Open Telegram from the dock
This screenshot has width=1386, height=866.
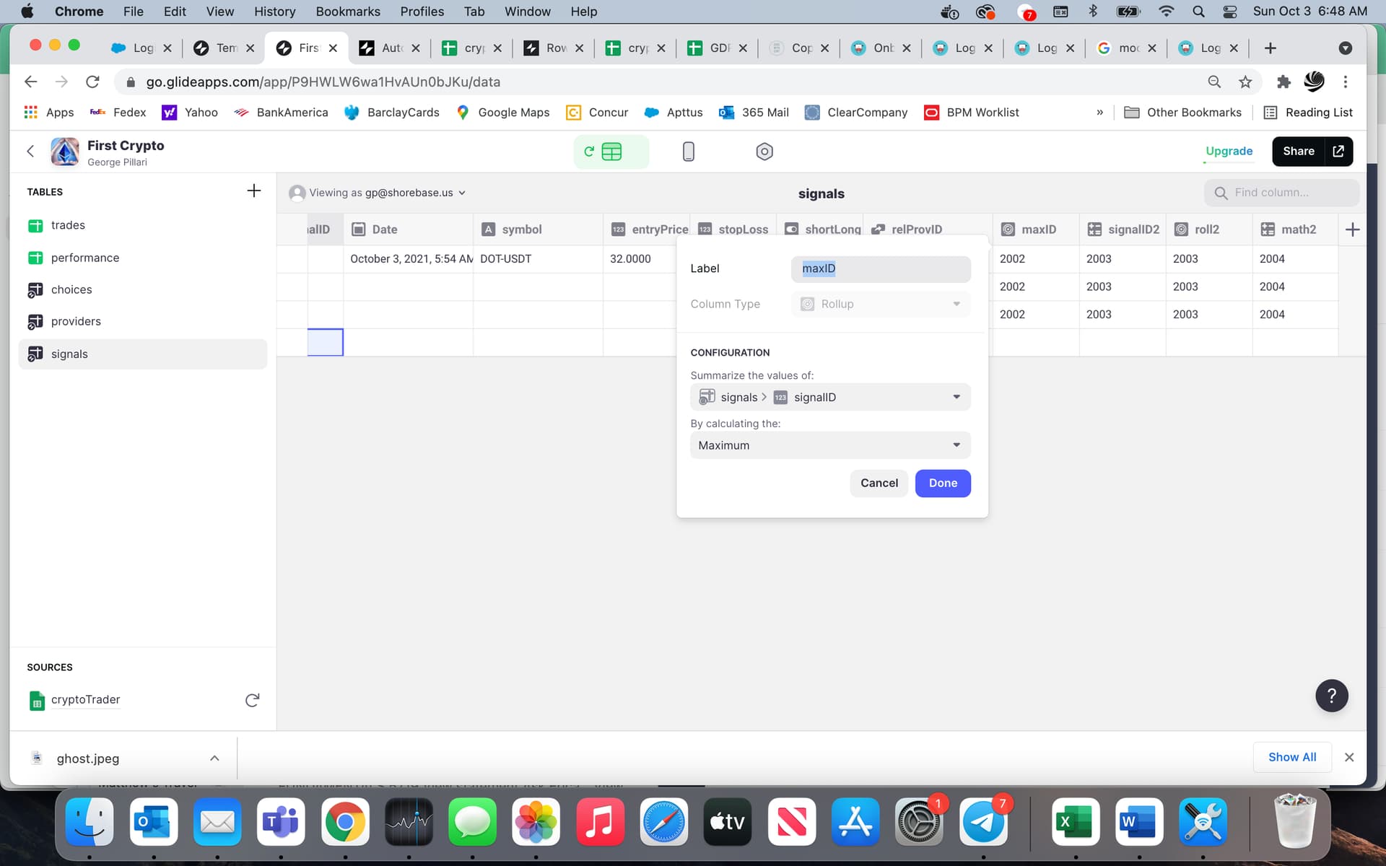click(x=983, y=822)
